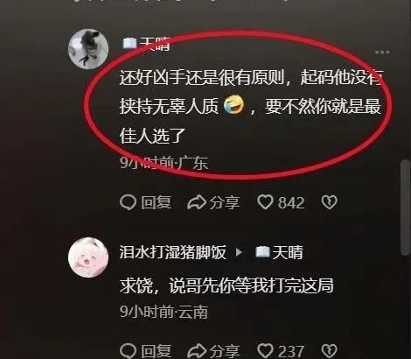Click the 分享 text under the second comment
The width and height of the screenshot is (411, 359).
(x=225, y=351)
